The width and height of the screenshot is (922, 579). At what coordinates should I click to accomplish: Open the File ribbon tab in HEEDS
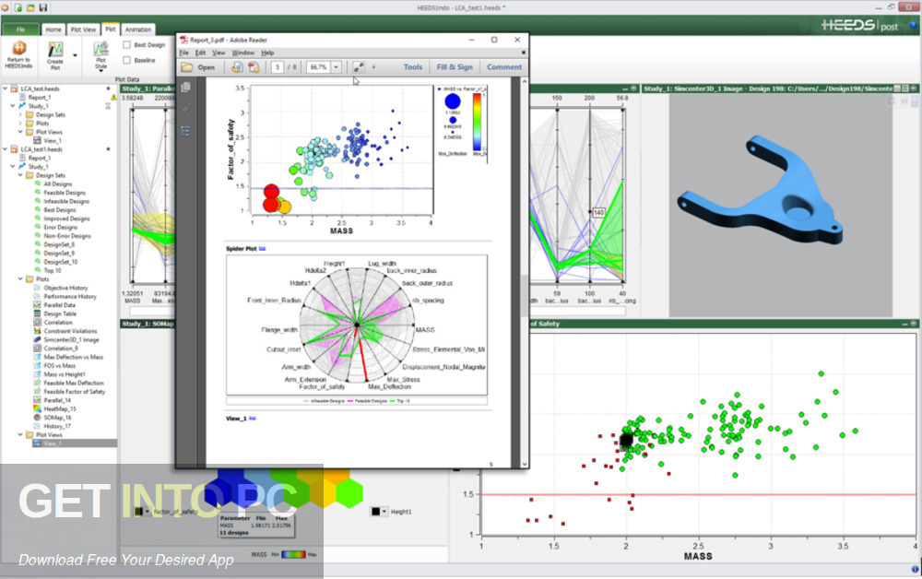[20, 30]
